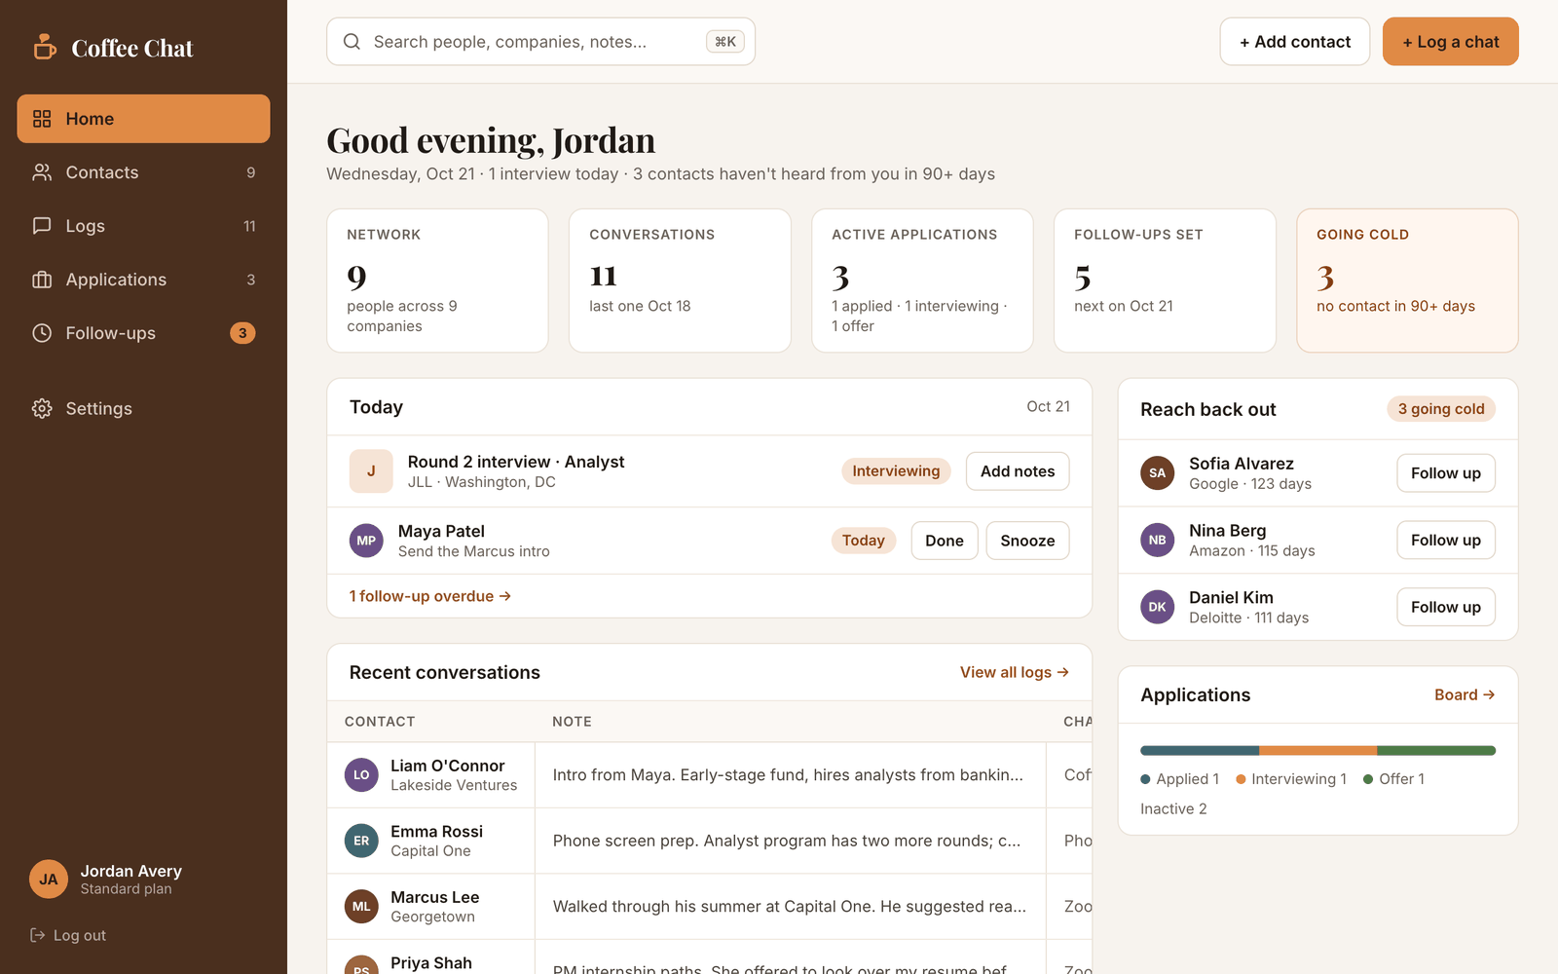Click the Logs speech bubble icon
The image size is (1558, 974).
point(42,226)
